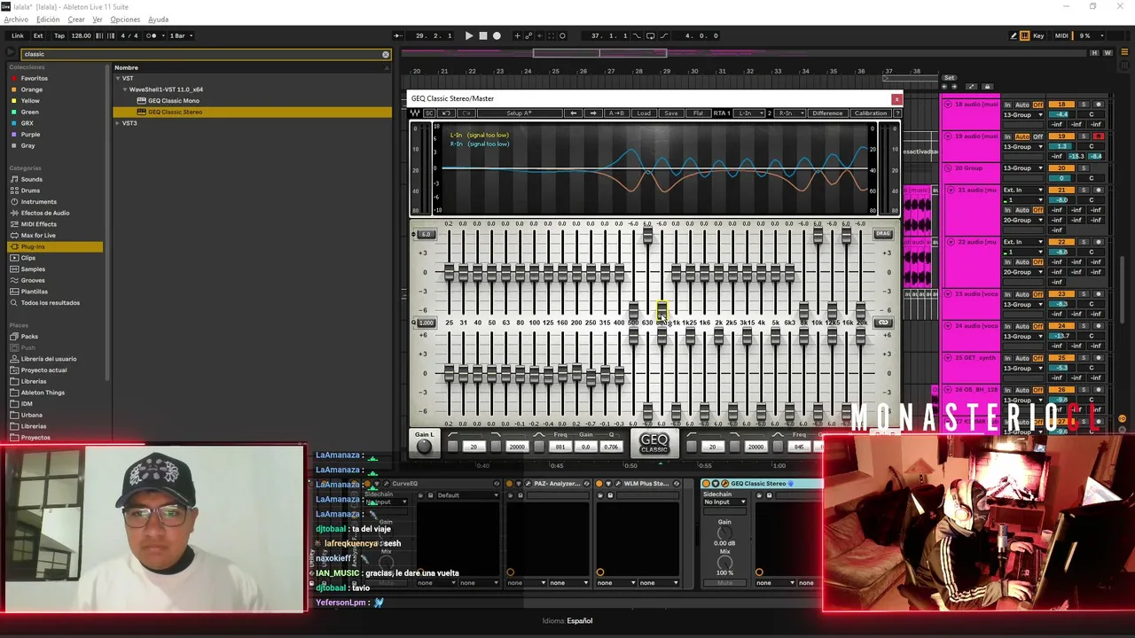This screenshot has height=638, width=1135.
Task: Toggle the Ext sync button
Action: (x=38, y=35)
